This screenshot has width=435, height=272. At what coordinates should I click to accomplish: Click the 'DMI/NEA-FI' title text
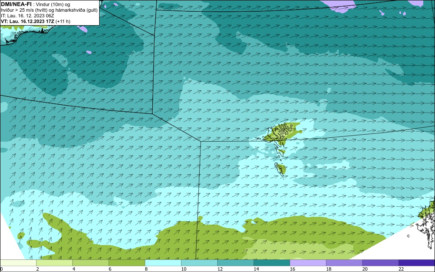(16, 4)
